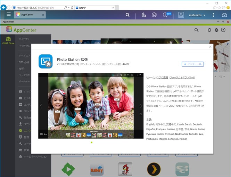Open the dashboard gauge icon
Viewport: 231px width, 177px height.
(x=224, y=15)
